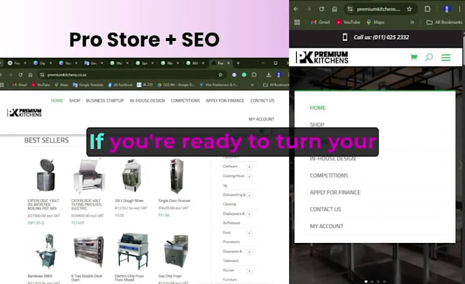Open the Single Door Proover product image

click(176, 176)
